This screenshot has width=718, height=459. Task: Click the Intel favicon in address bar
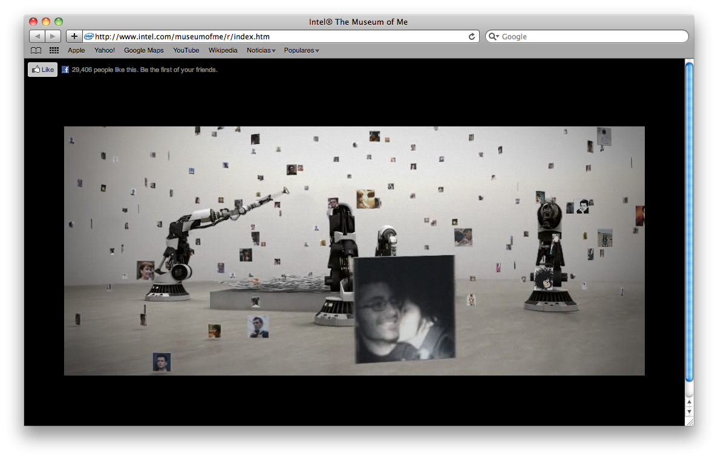pyautogui.click(x=89, y=36)
